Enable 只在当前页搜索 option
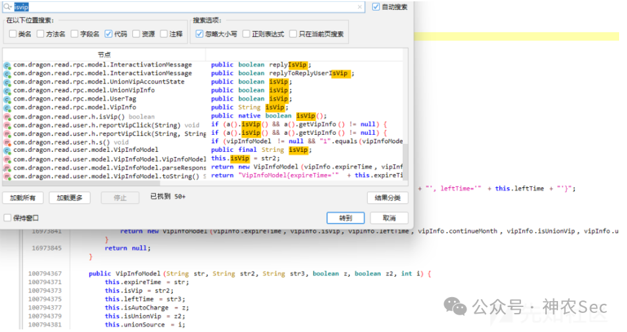Screen dimensions: 627x332 pos(293,34)
